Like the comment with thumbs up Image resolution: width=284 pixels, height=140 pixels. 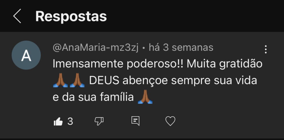coord(58,121)
